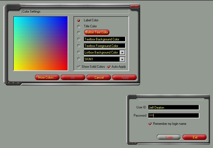Open the More Colors dialog
The height and width of the screenshot is (148, 213).
pyautogui.click(x=47, y=78)
